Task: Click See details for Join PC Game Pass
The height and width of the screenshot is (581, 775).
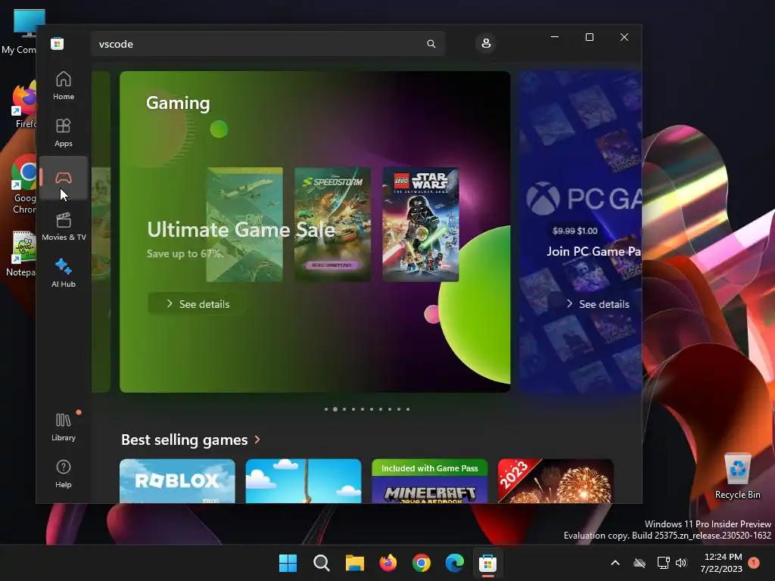Action: click(x=598, y=304)
